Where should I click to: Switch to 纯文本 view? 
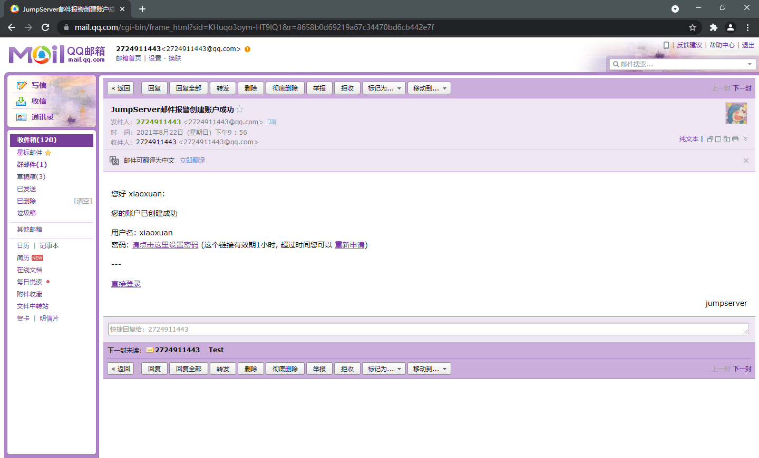coord(689,139)
